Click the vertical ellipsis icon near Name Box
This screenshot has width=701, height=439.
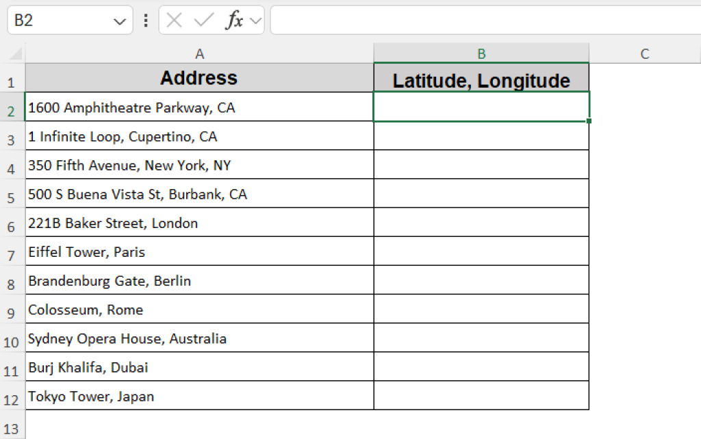145,20
